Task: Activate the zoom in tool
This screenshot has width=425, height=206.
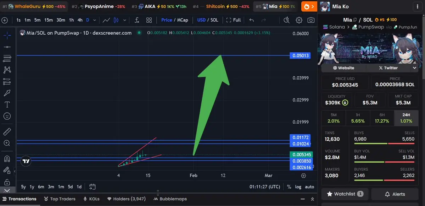Action: coord(7,143)
